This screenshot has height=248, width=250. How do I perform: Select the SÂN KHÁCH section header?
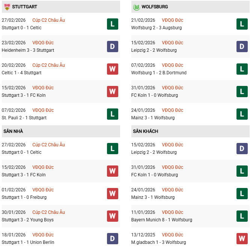pos(145,131)
